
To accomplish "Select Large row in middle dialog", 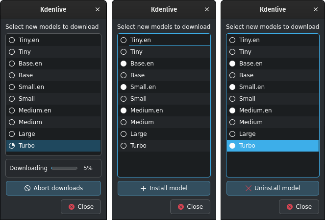I will (x=164, y=134).
